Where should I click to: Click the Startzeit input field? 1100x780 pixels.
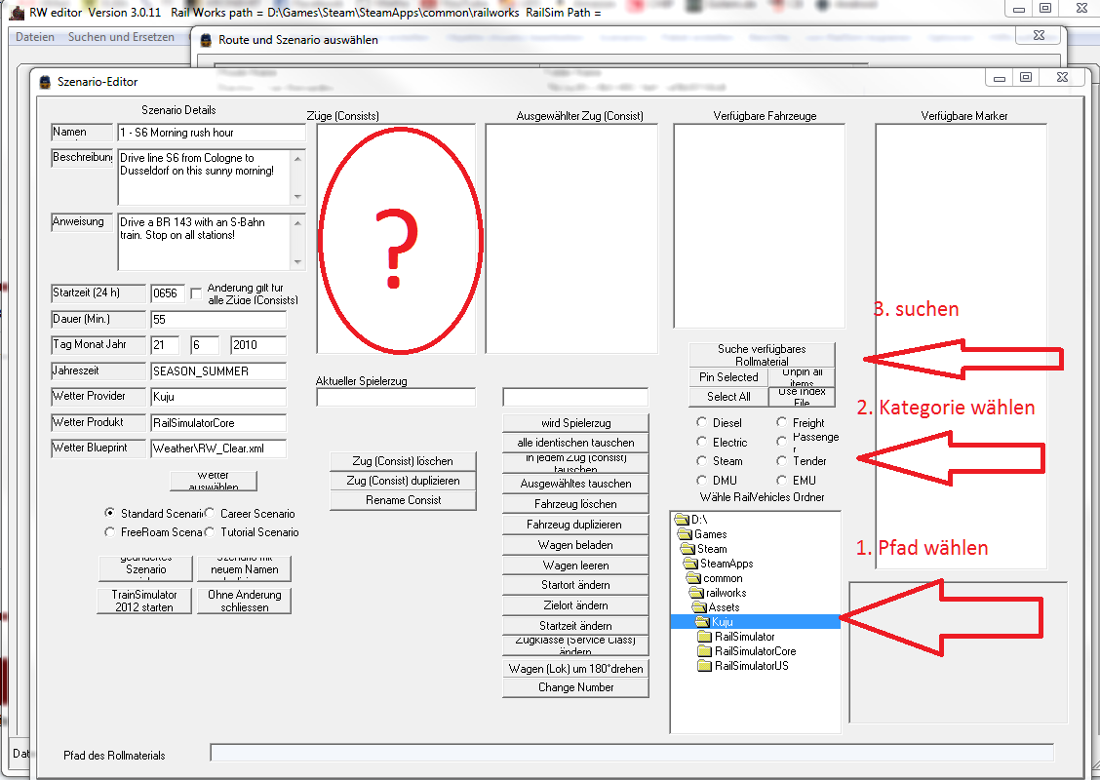pos(167,293)
